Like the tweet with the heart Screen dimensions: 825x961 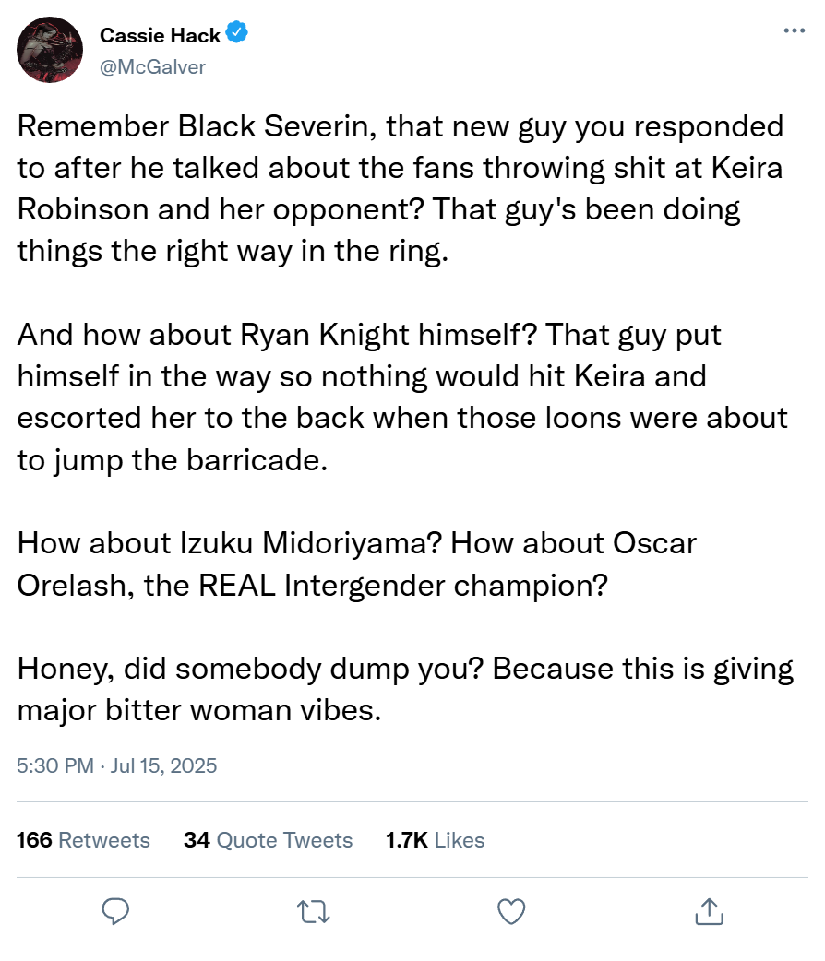[x=511, y=912]
